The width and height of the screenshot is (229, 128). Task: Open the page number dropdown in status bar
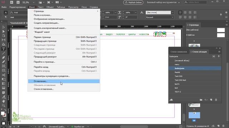pyautogui.click(x=31, y=127)
